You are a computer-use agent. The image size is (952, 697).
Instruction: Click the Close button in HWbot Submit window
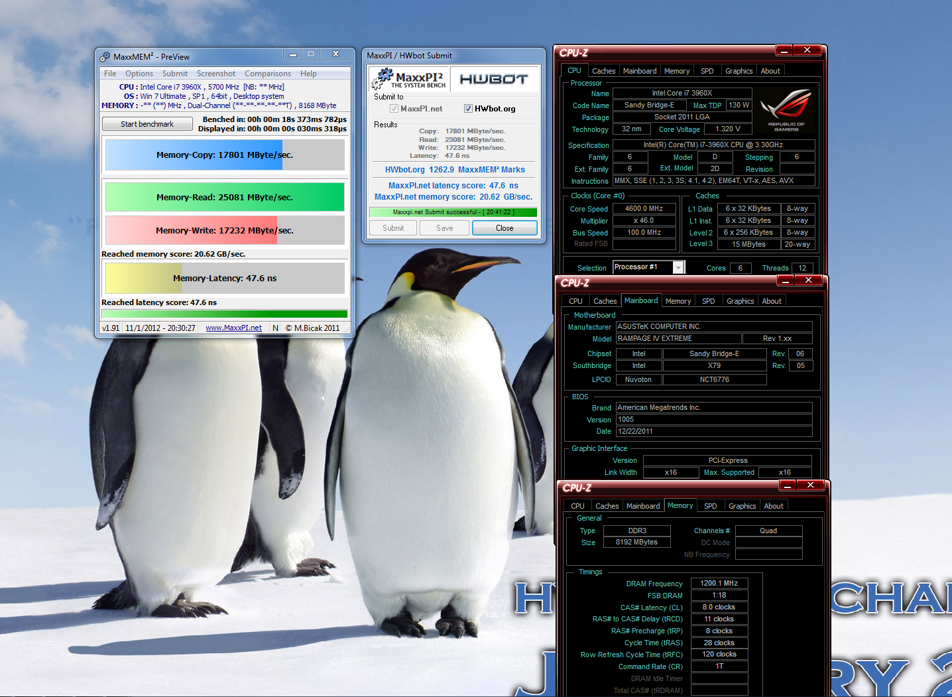click(x=505, y=228)
